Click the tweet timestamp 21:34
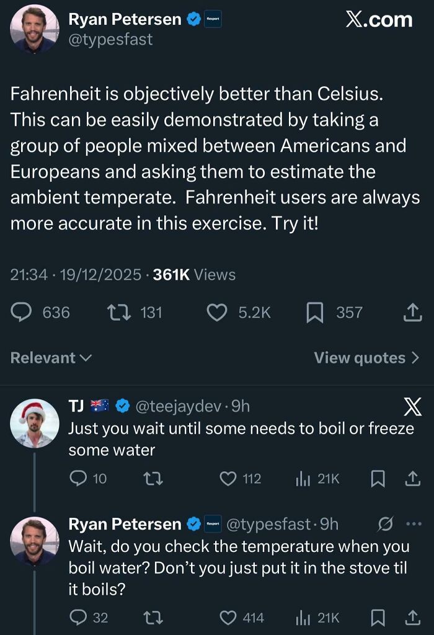This screenshot has width=434, height=635. pos(25,275)
